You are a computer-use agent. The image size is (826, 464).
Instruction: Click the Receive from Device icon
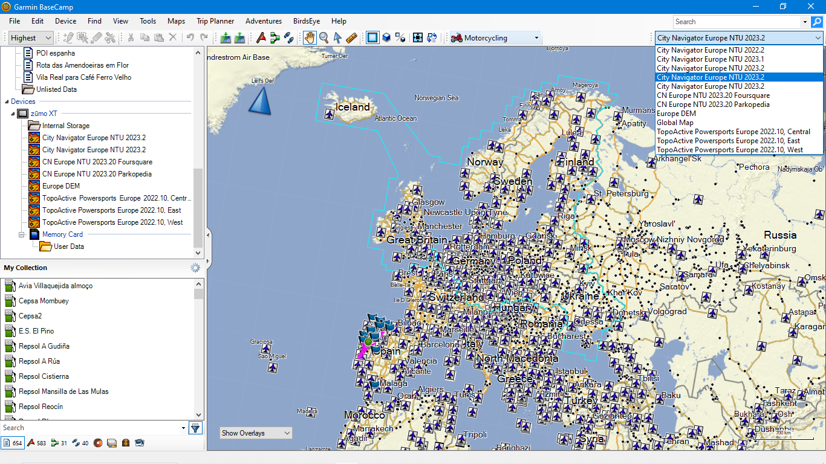point(240,37)
